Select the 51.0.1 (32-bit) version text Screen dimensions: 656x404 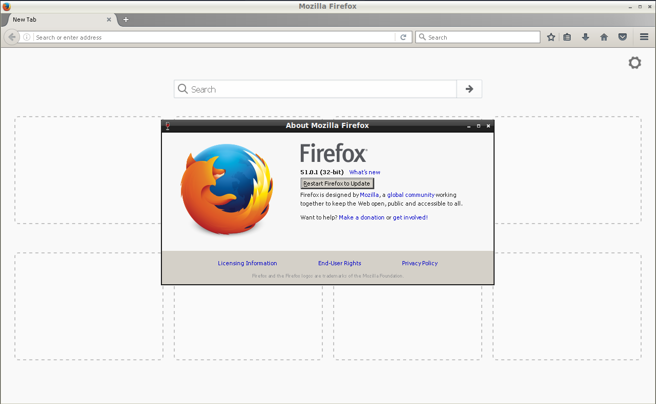coord(322,172)
